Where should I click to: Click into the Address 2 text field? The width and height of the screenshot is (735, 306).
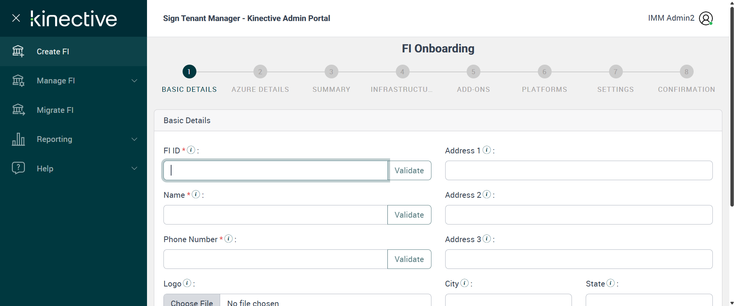(x=578, y=215)
